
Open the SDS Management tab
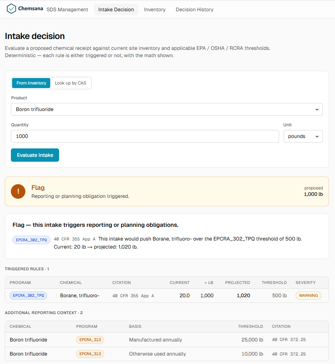[67, 10]
